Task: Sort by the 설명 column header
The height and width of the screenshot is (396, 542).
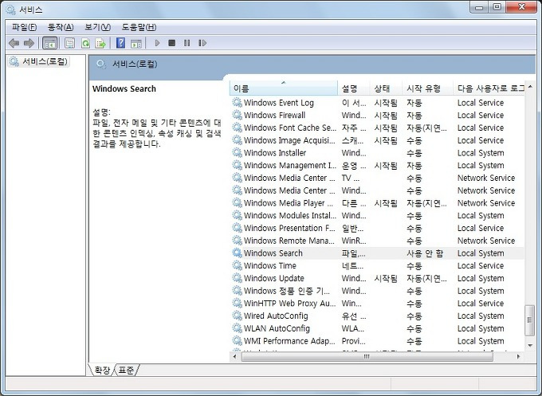Action: point(354,88)
